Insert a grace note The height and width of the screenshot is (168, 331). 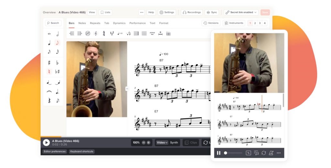tap(58, 100)
